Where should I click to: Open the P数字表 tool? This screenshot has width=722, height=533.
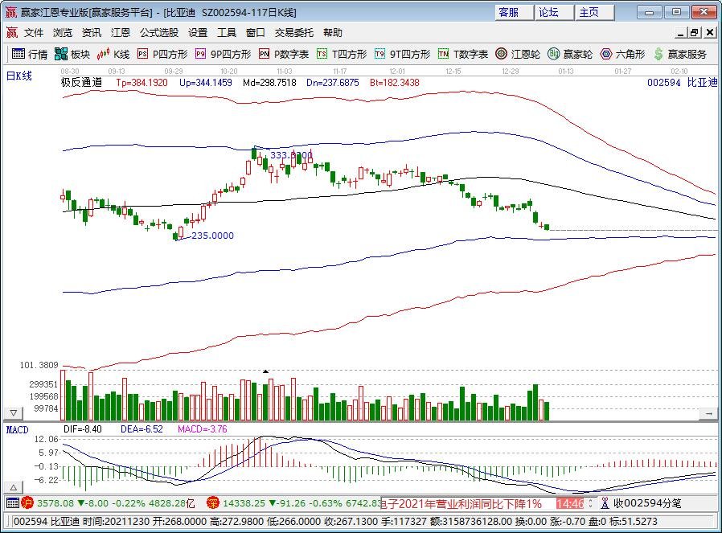pyautogui.click(x=284, y=55)
